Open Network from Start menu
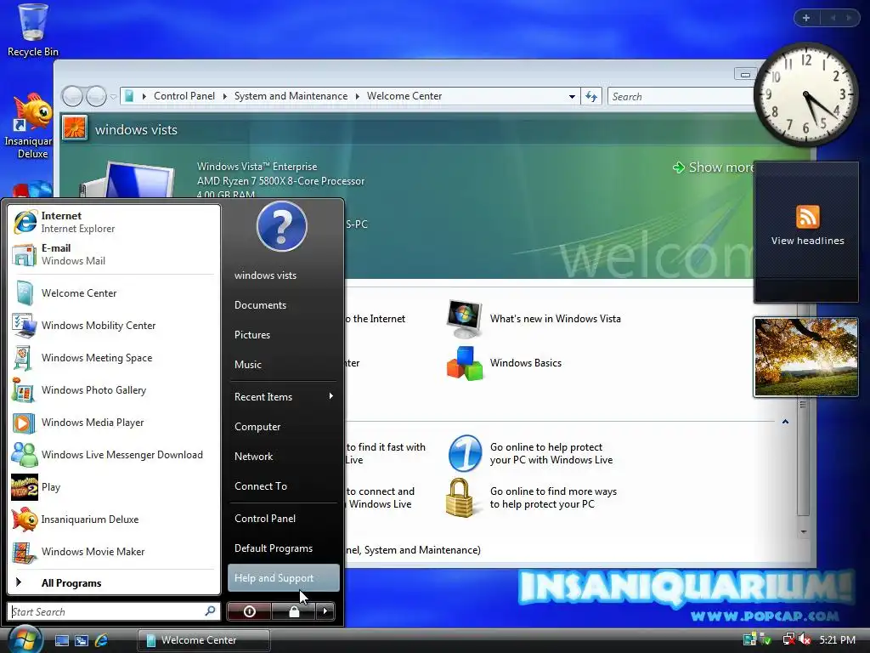 [x=284, y=457]
